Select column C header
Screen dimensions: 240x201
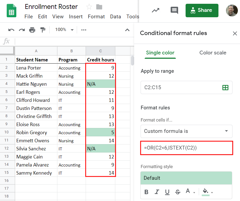coord(100,51)
